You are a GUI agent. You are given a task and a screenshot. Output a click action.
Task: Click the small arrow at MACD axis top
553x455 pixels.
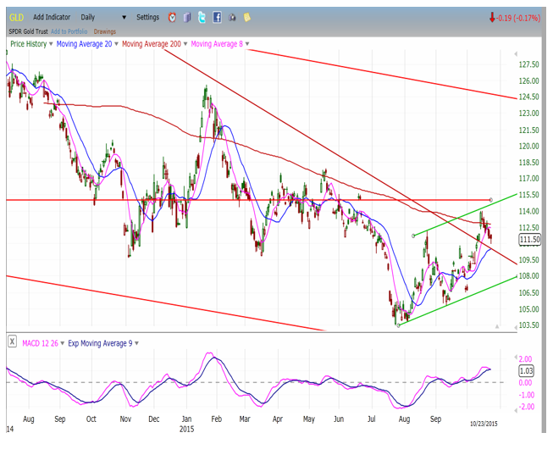pyautogui.click(x=516, y=358)
